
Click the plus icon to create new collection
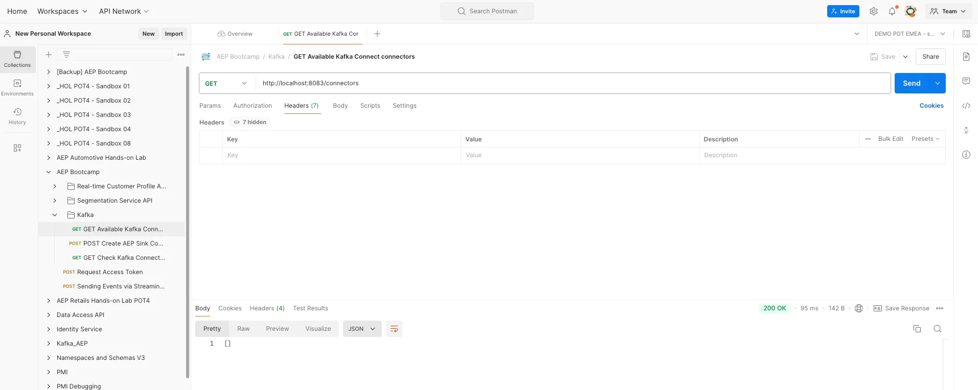click(x=49, y=55)
